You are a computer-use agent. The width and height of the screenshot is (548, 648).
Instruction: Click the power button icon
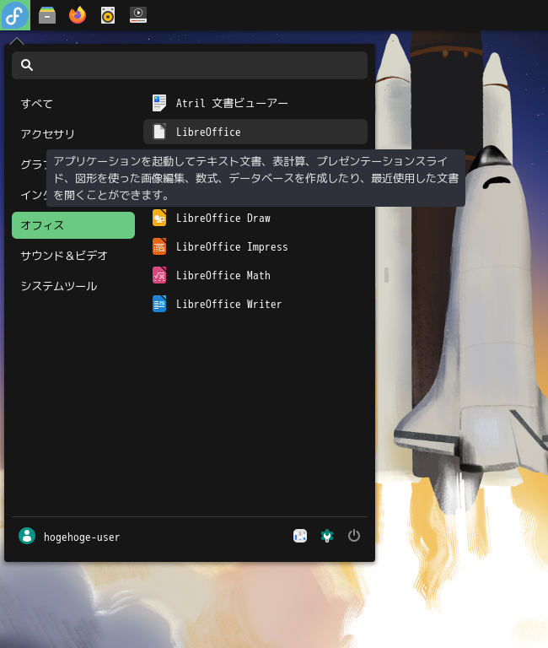(354, 536)
